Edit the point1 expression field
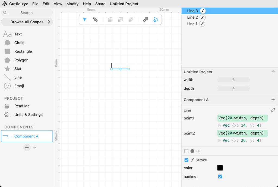Image resolution: width=278 pixels, height=187 pixels. point(242,118)
